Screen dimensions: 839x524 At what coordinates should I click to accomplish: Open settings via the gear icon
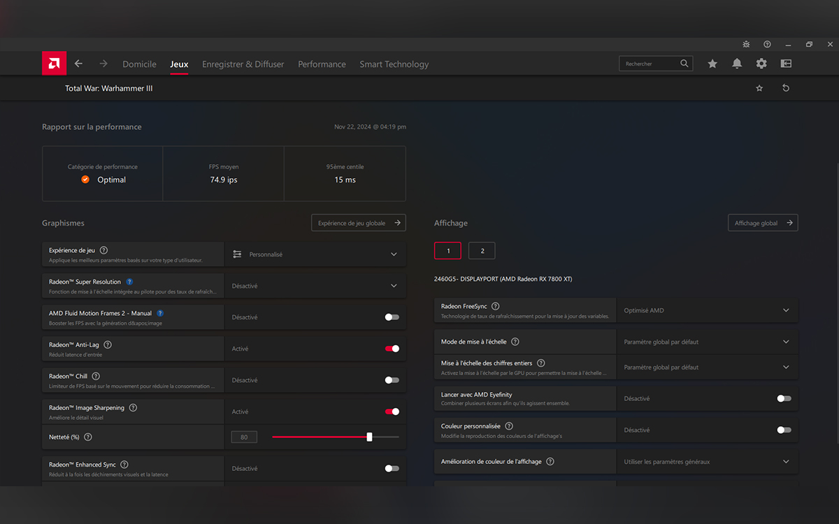click(761, 64)
